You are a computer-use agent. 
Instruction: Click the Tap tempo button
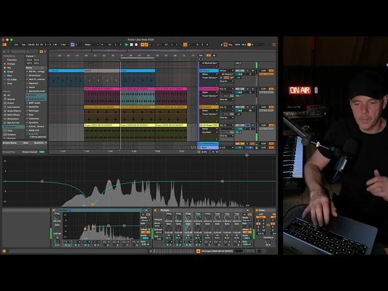point(23,44)
